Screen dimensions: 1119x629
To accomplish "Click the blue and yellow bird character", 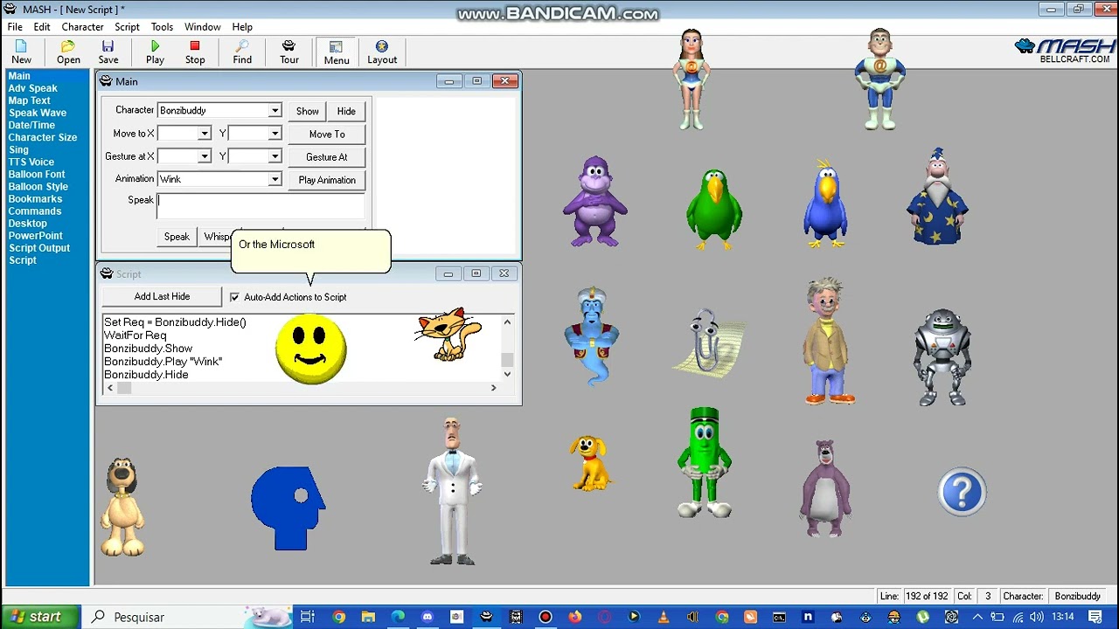I will pos(825,204).
